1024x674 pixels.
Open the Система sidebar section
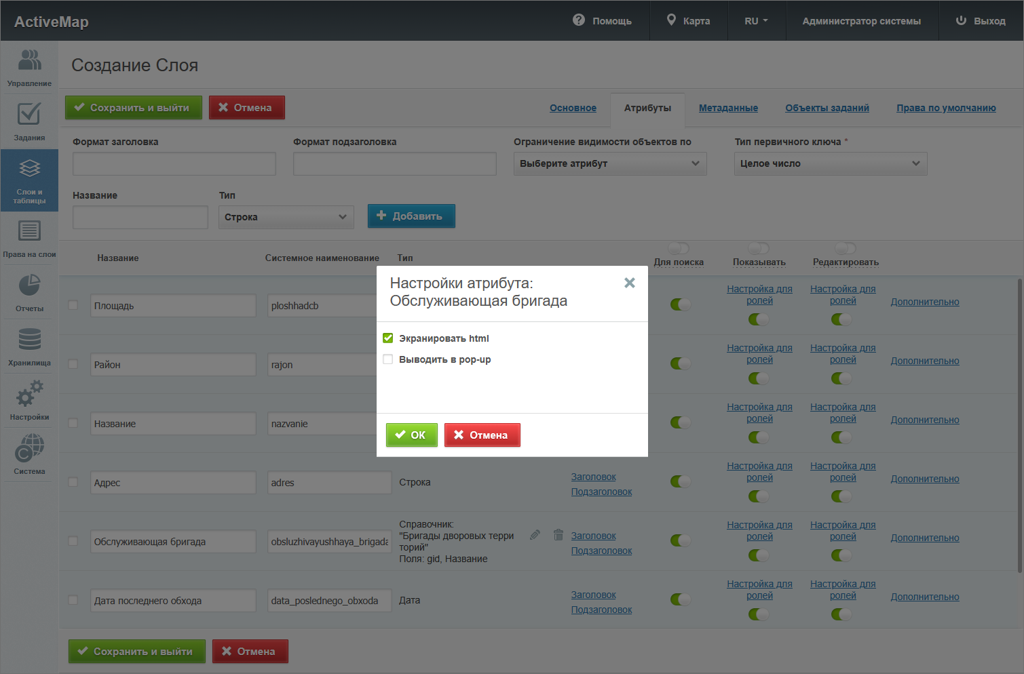point(29,456)
